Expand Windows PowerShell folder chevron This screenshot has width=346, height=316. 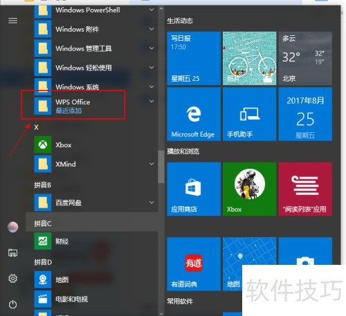pos(152,10)
